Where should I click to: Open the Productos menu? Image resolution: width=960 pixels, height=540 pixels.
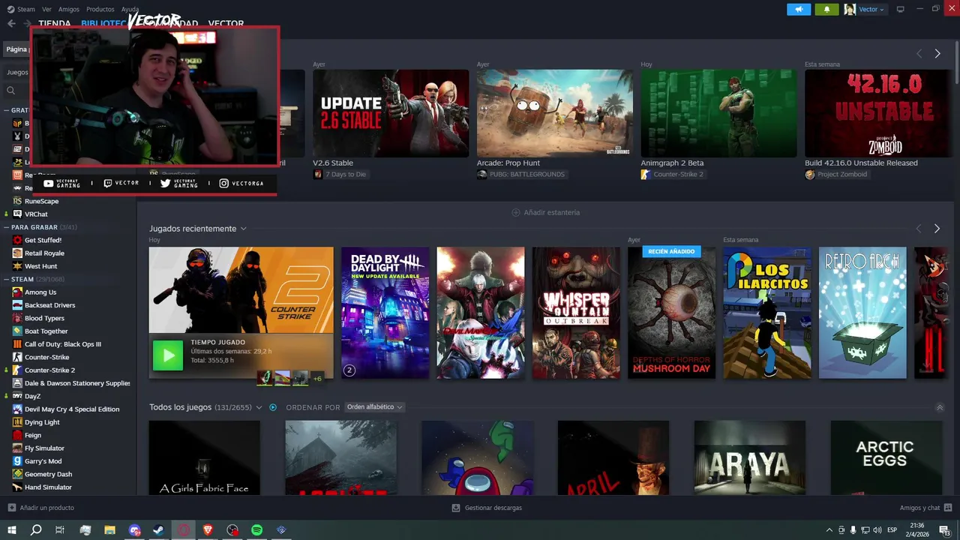[x=100, y=9]
